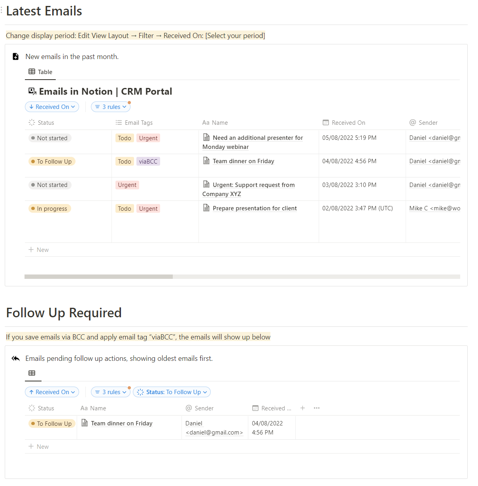
Task: Open the three-dots column options menu
Action: coord(317,408)
